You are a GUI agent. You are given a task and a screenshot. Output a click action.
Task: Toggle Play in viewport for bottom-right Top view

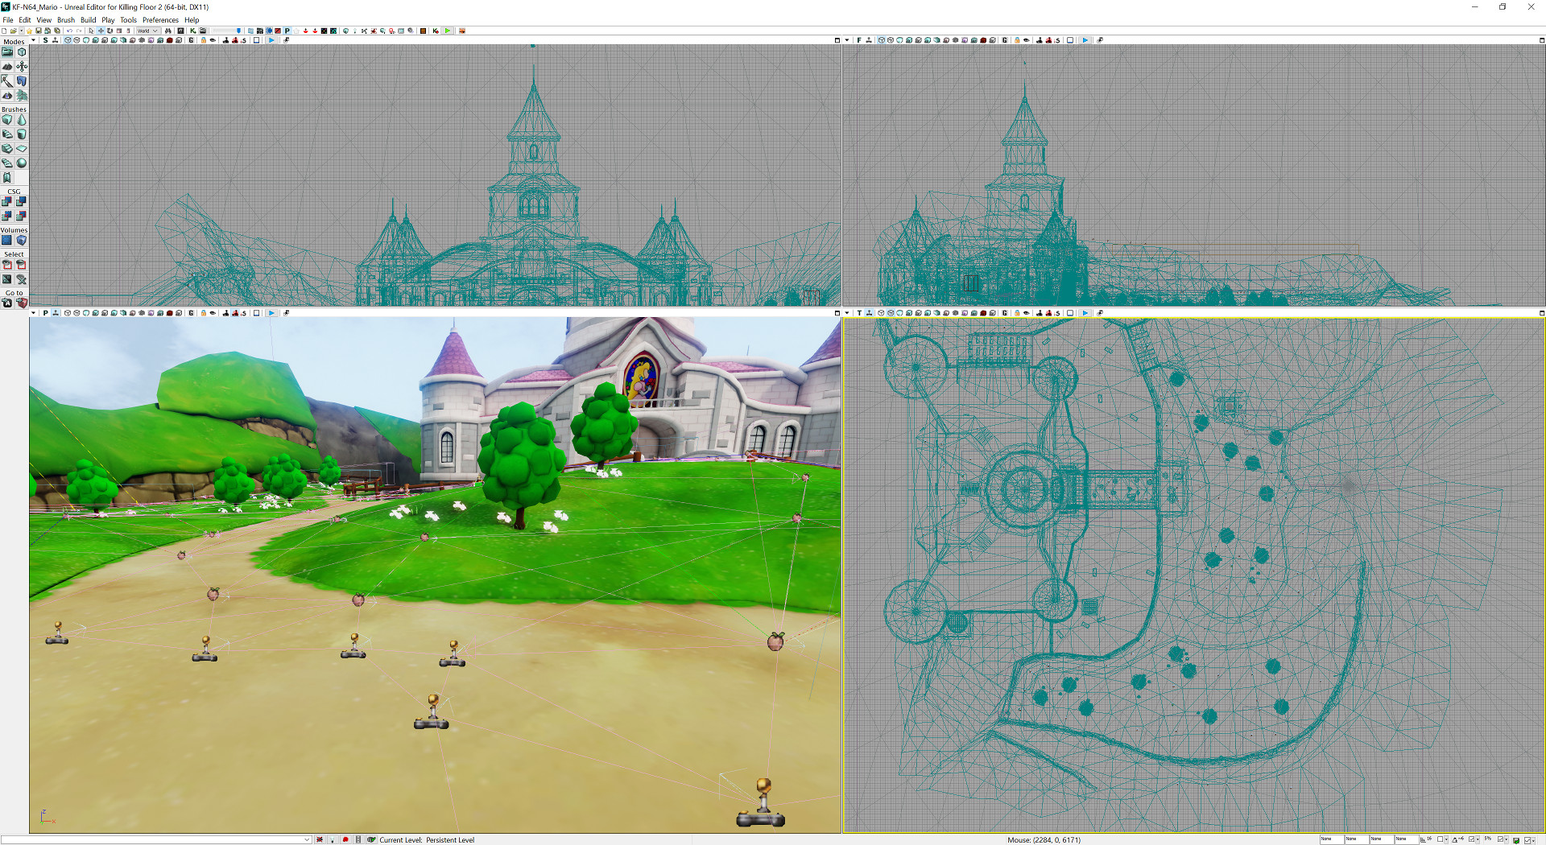point(1085,313)
